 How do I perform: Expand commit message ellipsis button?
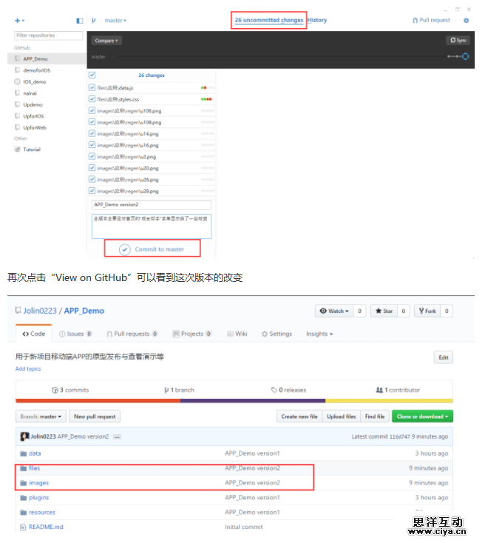pyautogui.click(x=117, y=436)
